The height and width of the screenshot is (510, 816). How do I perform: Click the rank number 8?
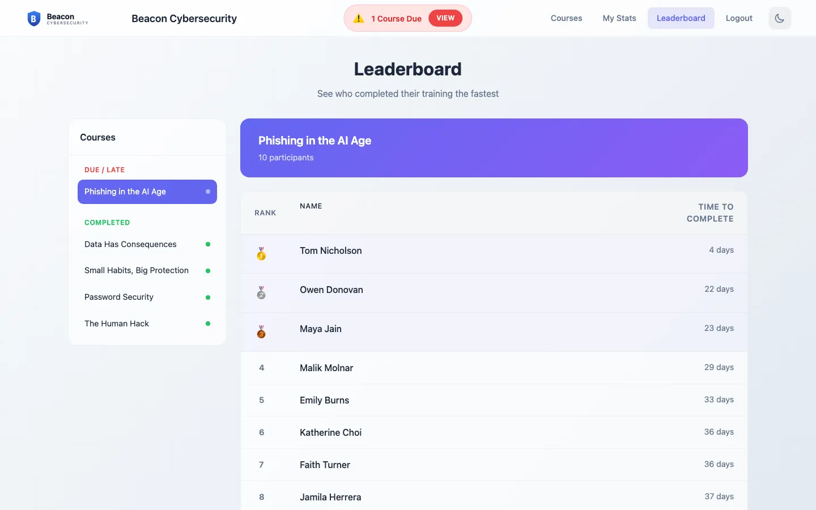(x=262, y=497)
